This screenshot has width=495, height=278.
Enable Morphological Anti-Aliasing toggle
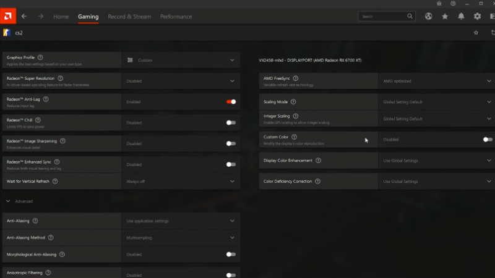[x=231, y=255]
